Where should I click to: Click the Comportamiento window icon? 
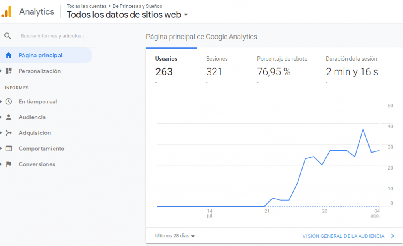coord(9,149)
